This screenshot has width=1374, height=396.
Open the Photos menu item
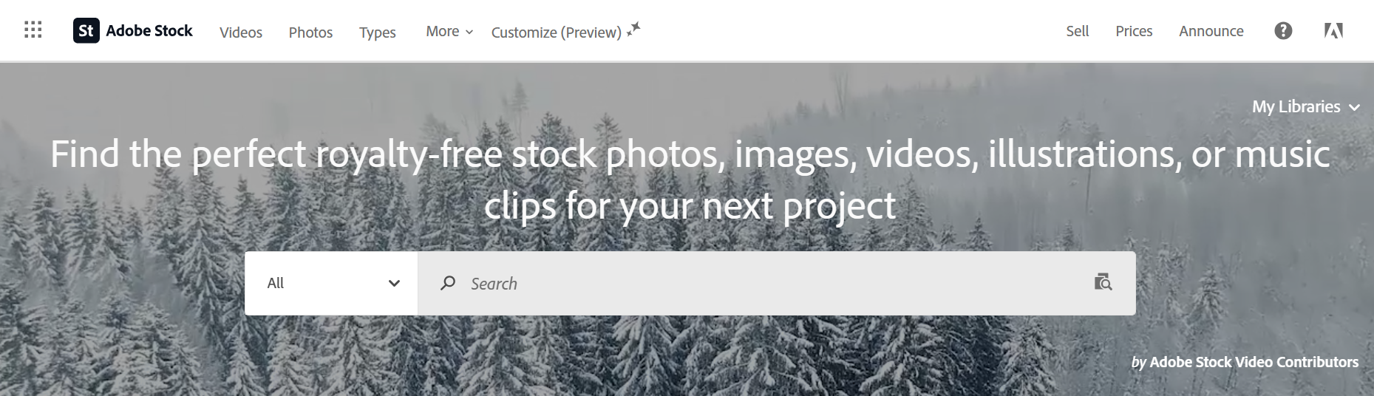point(310,32)
